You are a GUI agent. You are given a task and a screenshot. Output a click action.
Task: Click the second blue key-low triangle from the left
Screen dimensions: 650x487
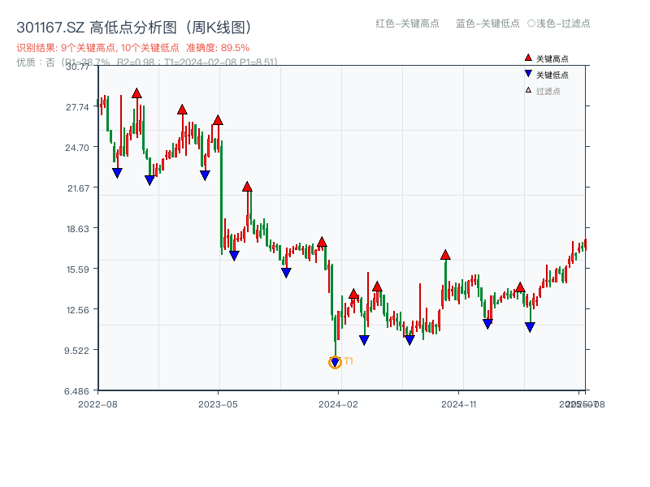[x=149, y=180]
